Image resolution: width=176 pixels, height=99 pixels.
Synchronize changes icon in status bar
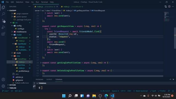[12, 91]
